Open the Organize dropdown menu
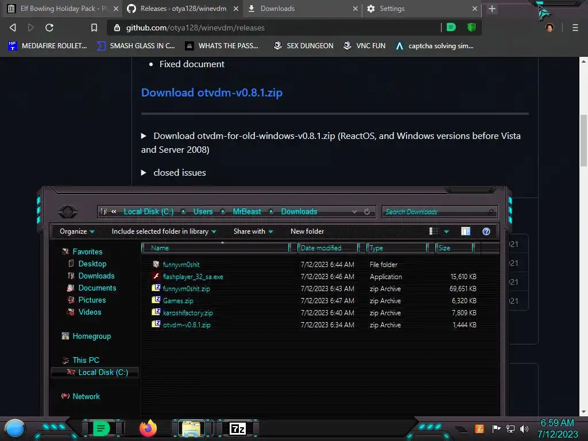The height and width of the screenshot is (441, 588). click(x=77, y=231)
